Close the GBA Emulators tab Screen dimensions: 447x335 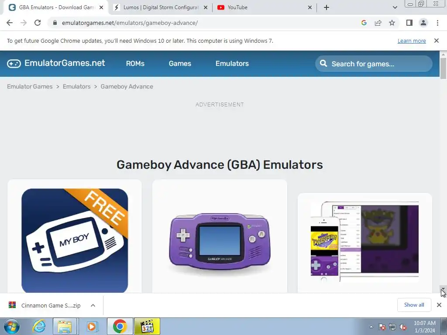click(101, 7)
